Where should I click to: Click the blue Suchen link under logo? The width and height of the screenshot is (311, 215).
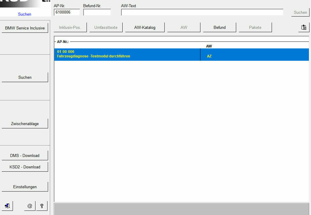click(25, 14)
